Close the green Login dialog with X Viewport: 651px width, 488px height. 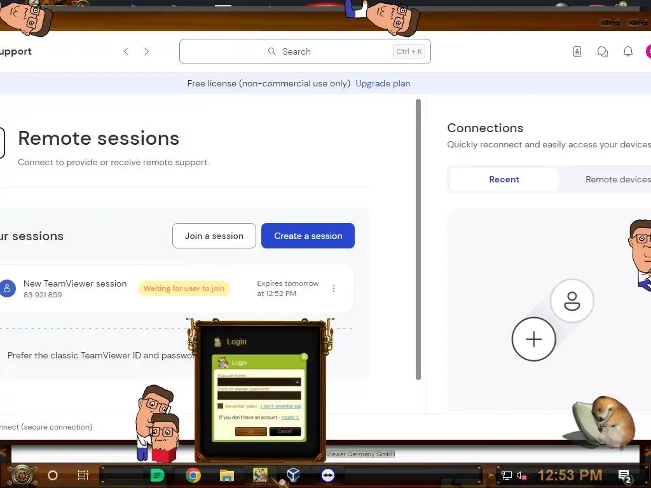click(x=304, y=357)
